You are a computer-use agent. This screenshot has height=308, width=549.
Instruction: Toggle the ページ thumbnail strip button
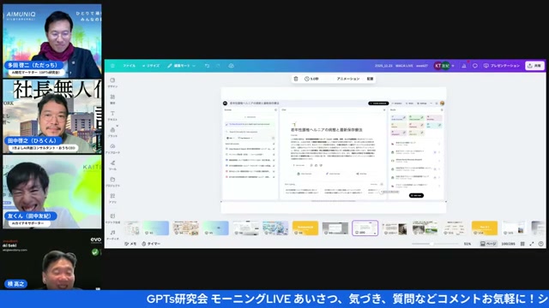click(488, 244)
